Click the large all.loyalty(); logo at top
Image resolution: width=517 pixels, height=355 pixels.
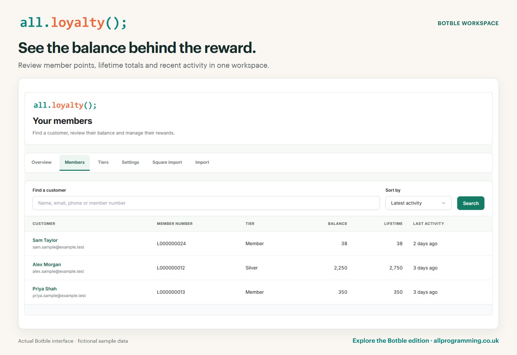[x=73, y=23]
